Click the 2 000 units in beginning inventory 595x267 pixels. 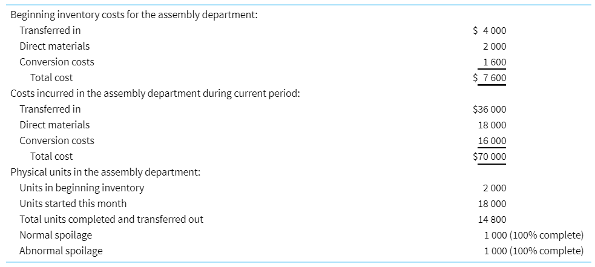tap(495, 188)
